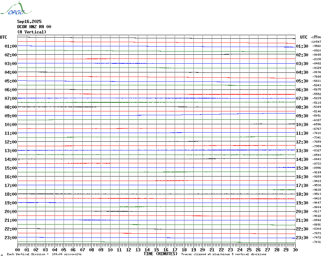Screen dimensions: 323x259
Task: Click the 18:00 hour label
Action: point(11,194)
